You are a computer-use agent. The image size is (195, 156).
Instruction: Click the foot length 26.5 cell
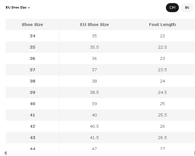[x=162, y=138]
